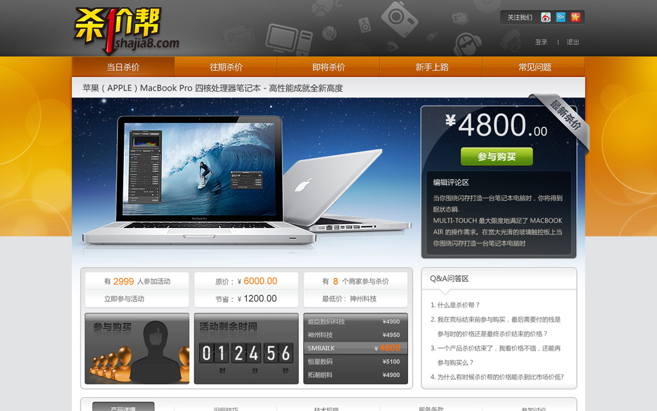Click 有 2999 人参加活动 box
This screenshot has height=411, width=657.
point(137,281)
